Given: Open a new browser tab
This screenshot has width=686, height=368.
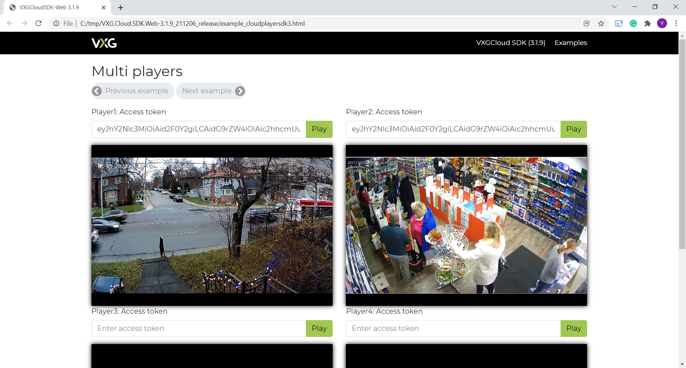Looking at the screenshot, I should pyautogui.click(x=121, y=8).
